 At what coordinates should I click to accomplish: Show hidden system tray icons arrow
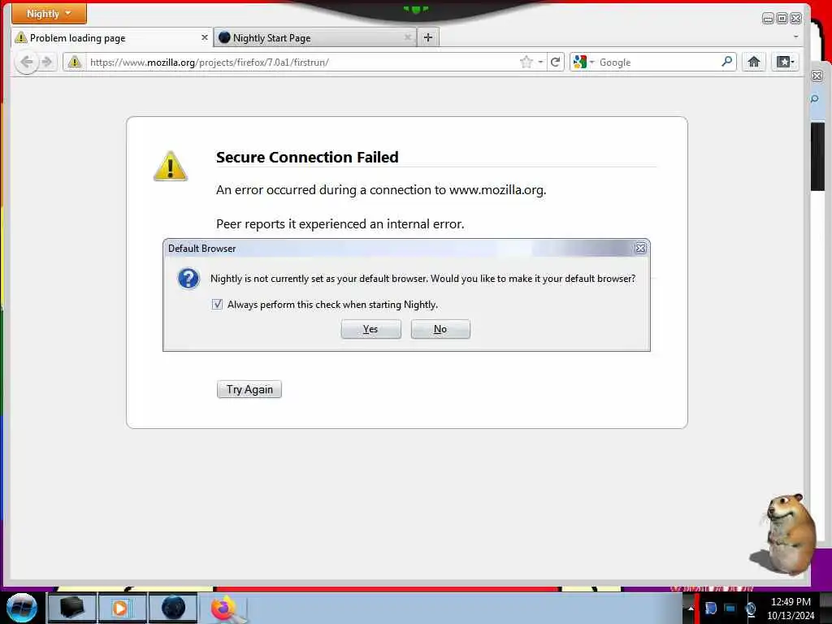(691, 608)
